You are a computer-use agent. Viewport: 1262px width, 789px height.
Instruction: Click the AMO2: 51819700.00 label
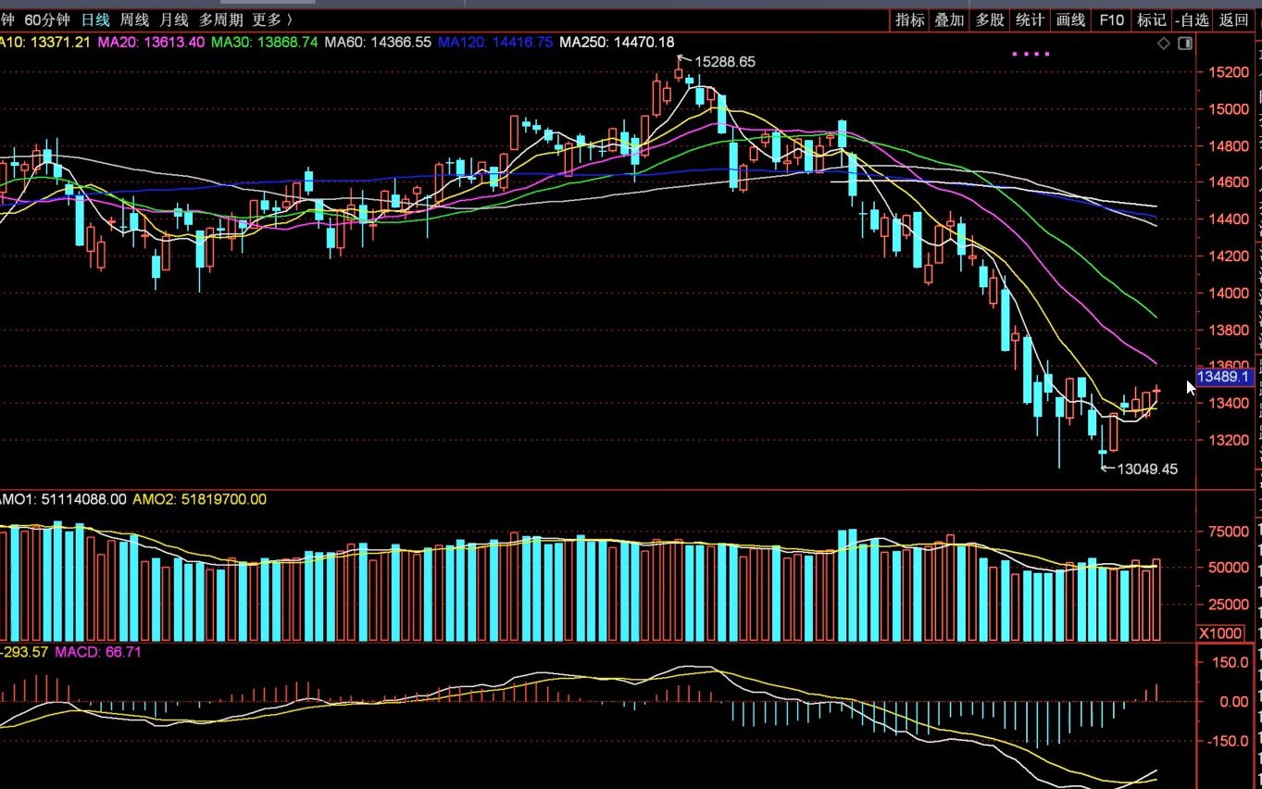pyautogui.click(x=200, y=499)
